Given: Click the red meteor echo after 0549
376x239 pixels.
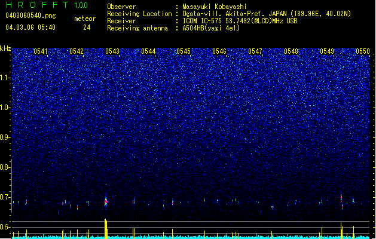Looking at the screenshot, I should [341, 198].
